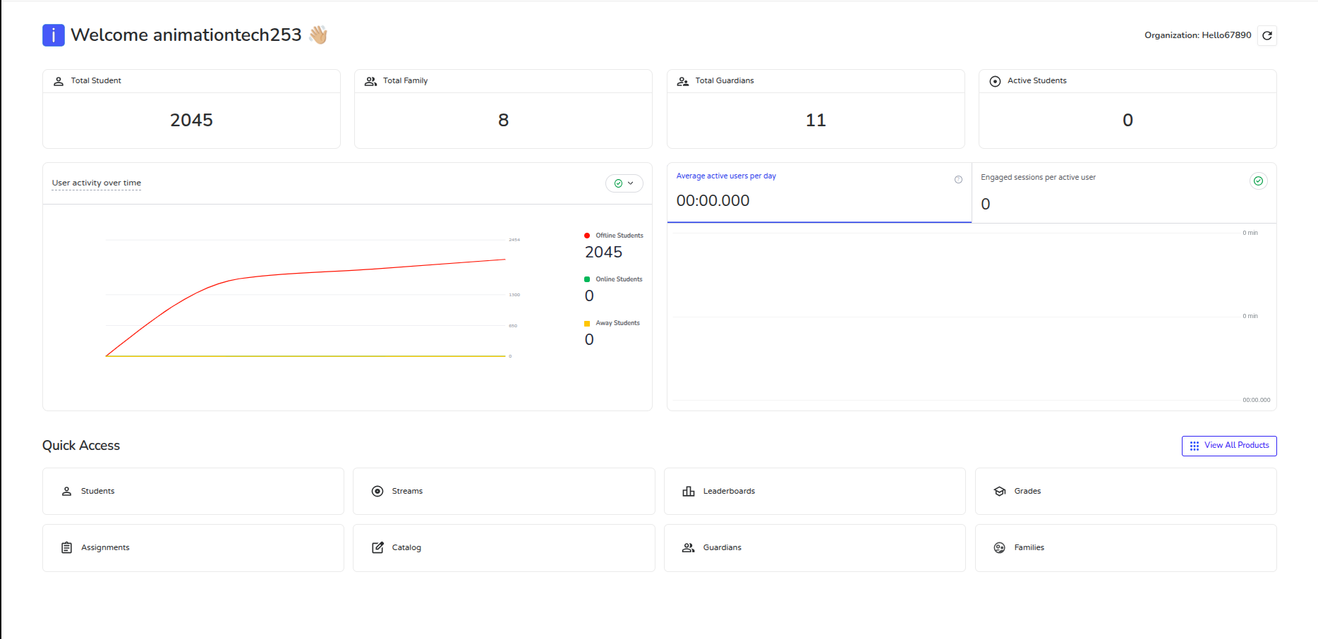Click the Total Guardians icon
1318x639 pixels.
click(x=683, y=81)
